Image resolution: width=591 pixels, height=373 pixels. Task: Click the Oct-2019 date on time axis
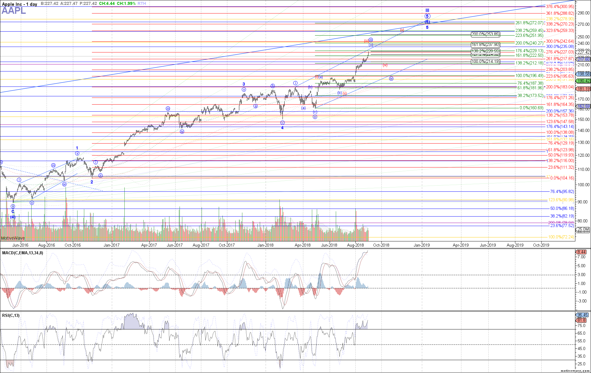click(x=541, y=245)
